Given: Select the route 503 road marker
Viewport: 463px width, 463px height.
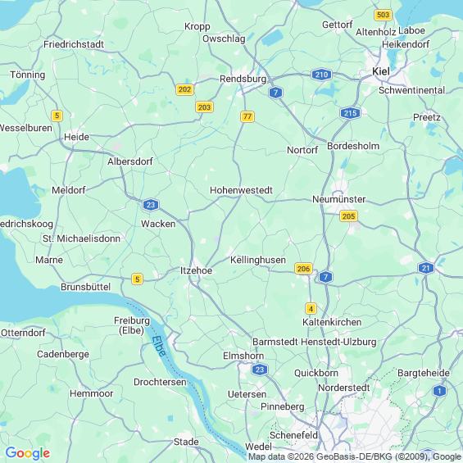Looking at the screenshot, I should coord(383,15).
